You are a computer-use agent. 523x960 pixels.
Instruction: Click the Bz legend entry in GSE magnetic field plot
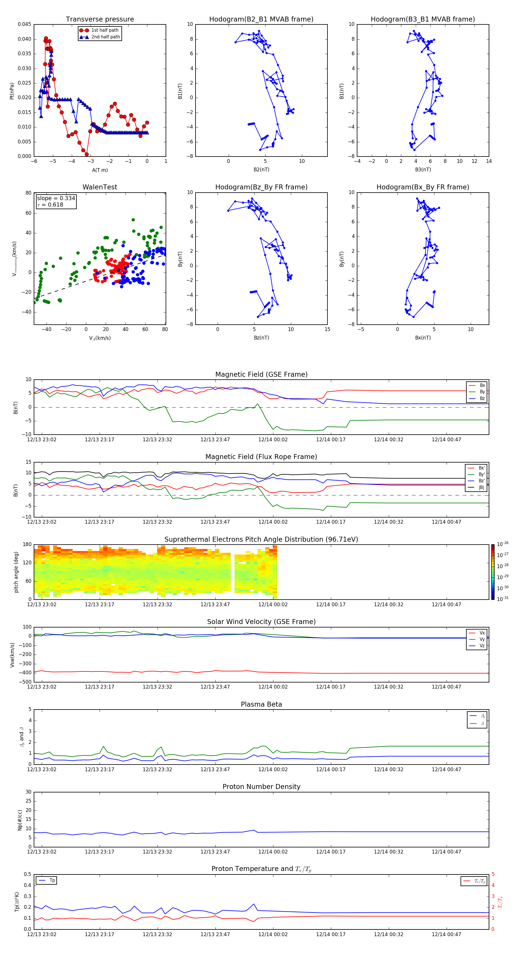point(477,399)
